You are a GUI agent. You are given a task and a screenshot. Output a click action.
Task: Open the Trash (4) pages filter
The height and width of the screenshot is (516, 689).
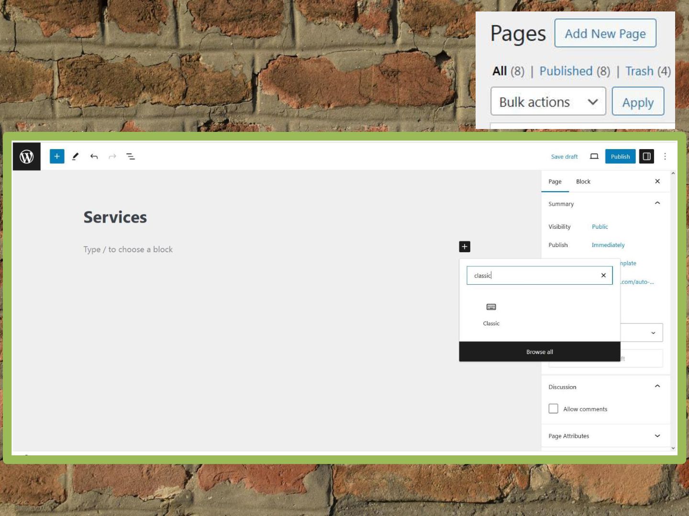click(x=648, y=71)
